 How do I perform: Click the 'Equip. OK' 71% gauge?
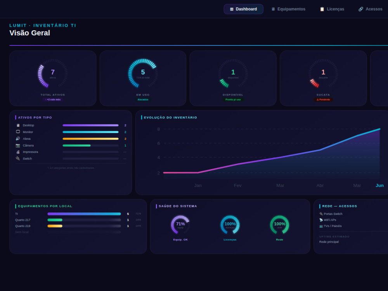(180, 225)
